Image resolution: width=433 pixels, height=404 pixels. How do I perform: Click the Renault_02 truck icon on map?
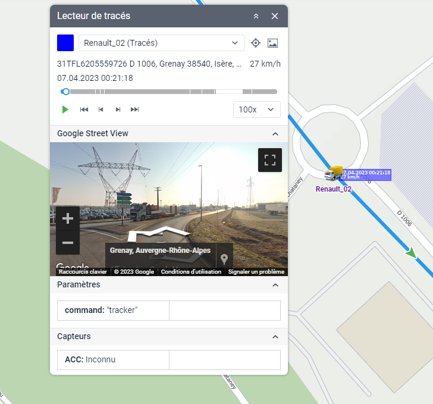coord(334,173)
